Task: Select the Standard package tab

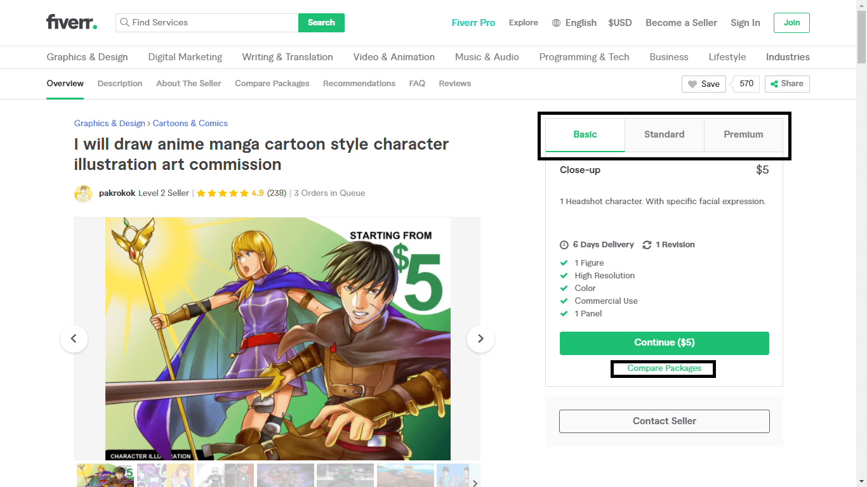Action: [665, 134]
